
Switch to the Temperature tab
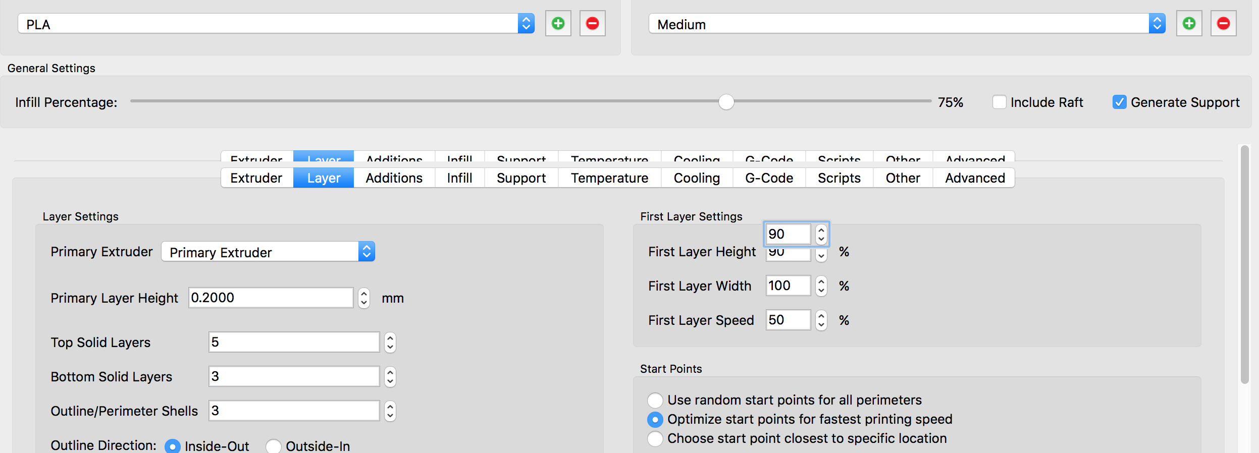610,178
